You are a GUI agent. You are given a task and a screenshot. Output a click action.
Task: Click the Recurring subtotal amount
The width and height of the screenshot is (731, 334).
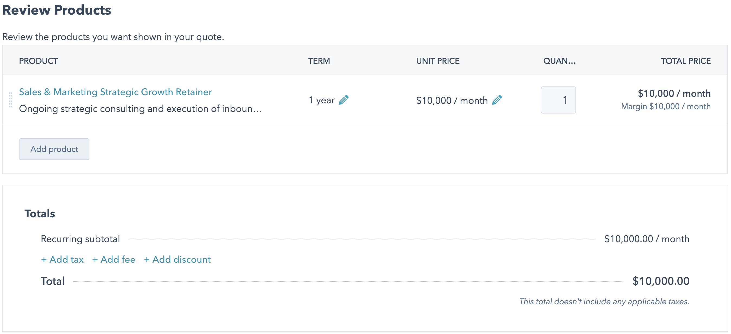pyautogui.click(x=646, y=239)
